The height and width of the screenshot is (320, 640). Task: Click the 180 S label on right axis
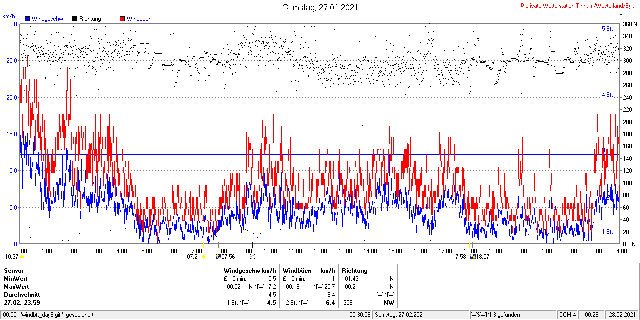[629, 134]
